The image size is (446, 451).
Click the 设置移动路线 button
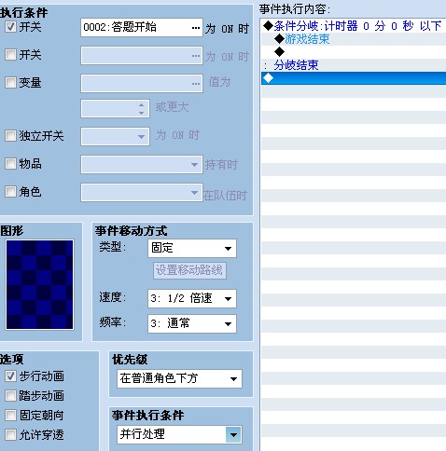coord(189,270)
